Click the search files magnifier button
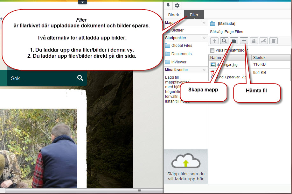The height and width of the screenshot is (194, 292). pos(224,41)
